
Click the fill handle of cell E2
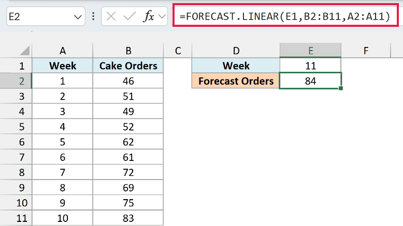click(x=341, y=88)
